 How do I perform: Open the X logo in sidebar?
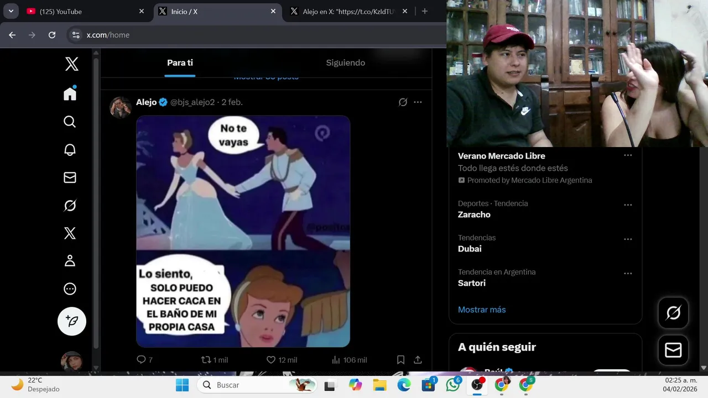coord(71,64)
